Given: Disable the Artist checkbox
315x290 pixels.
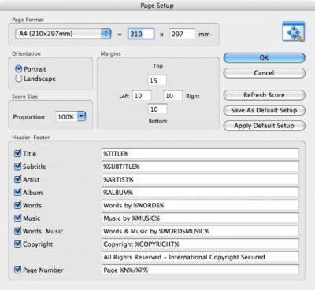Looking at the screenshot, I should coord(17,179).
